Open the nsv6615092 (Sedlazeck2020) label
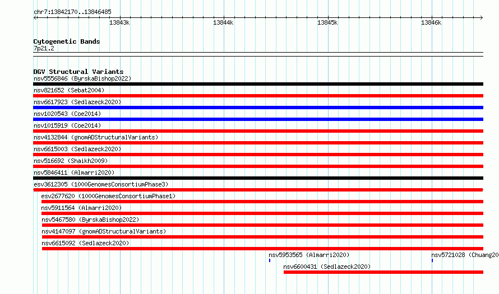 coord(85,243)
